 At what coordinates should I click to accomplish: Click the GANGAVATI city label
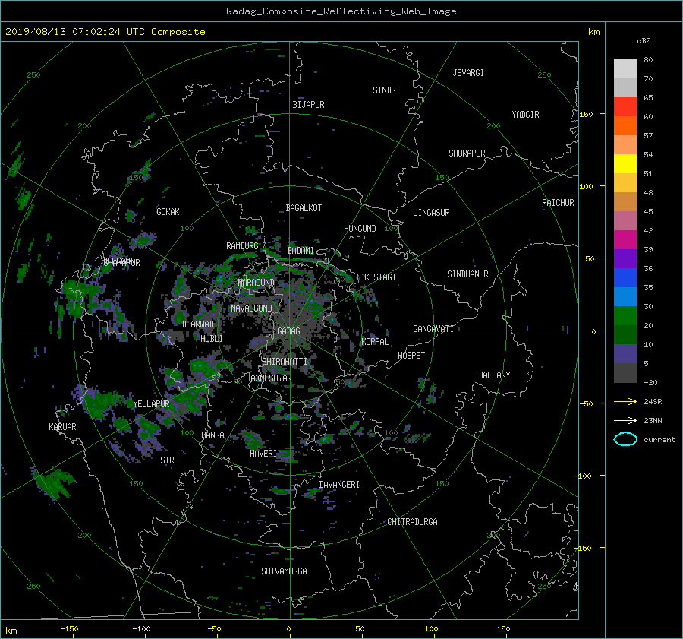(x=433, y=329)
